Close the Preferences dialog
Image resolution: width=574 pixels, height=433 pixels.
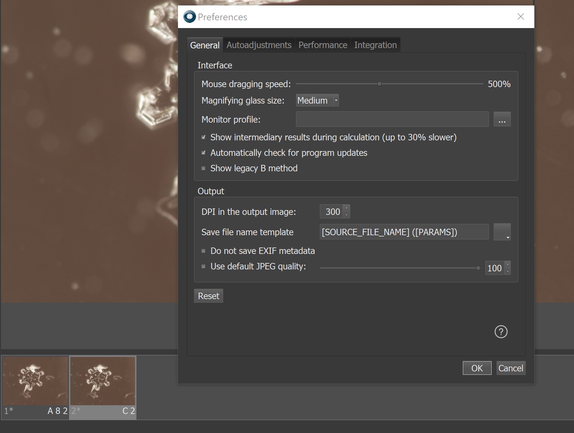click(520, 16)
